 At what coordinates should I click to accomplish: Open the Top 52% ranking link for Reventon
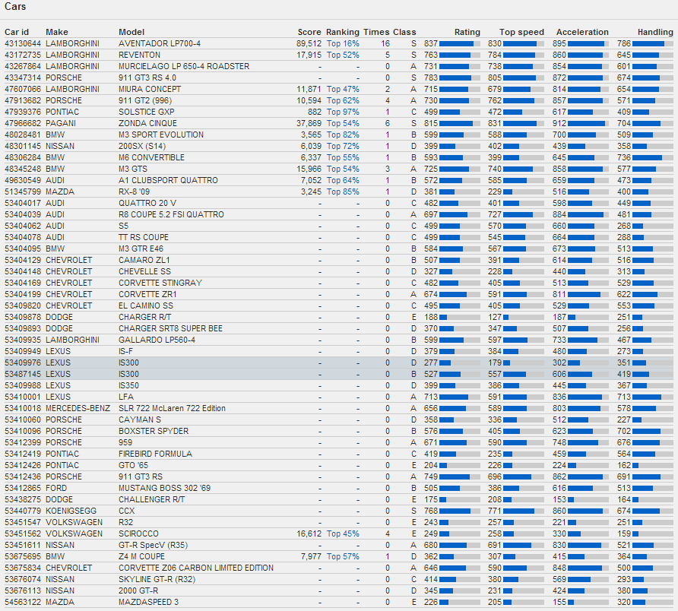point(343,55)
